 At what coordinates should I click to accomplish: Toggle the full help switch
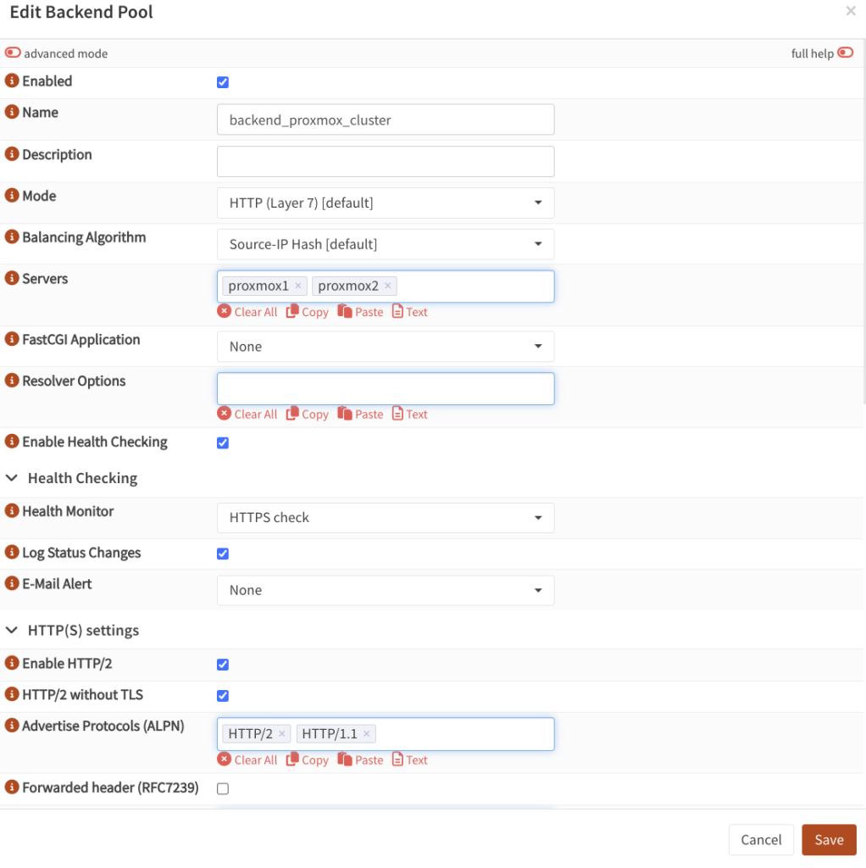tap(845, 52)
